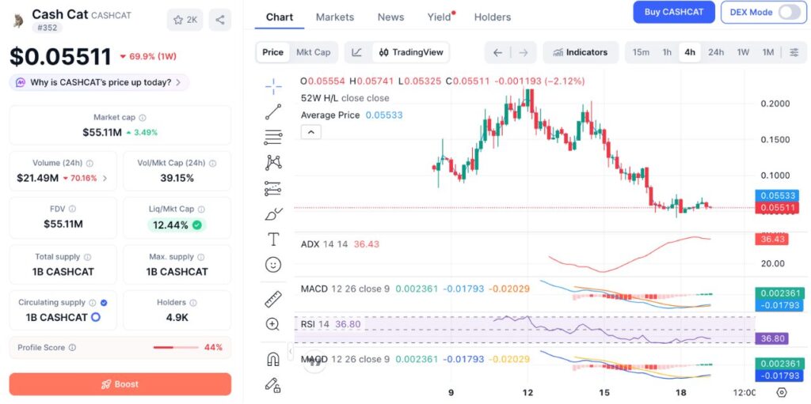Show Market cap info tooltip
The image size is (811, 404).
(x=143, y=118)
